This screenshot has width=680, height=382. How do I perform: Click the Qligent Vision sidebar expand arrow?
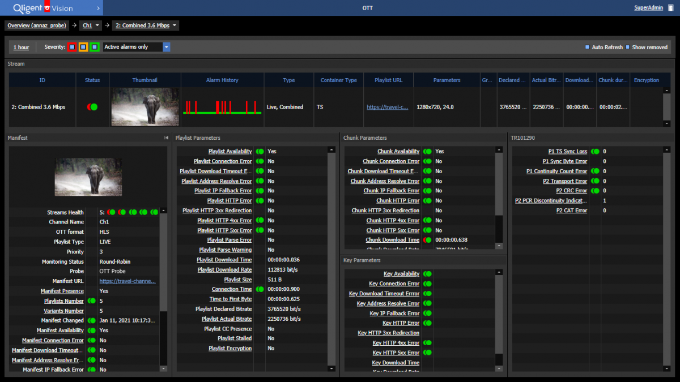click(x=98, y=8)
